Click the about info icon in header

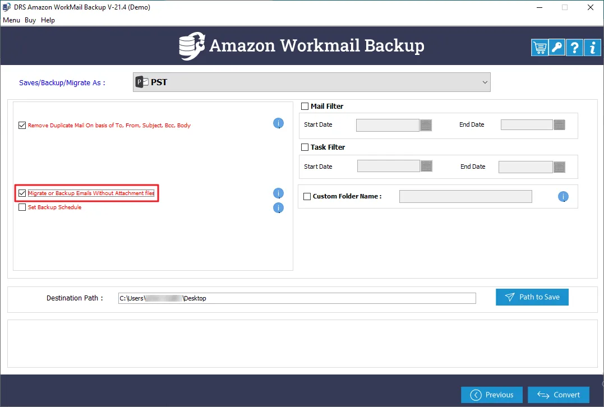coord(592,48)
